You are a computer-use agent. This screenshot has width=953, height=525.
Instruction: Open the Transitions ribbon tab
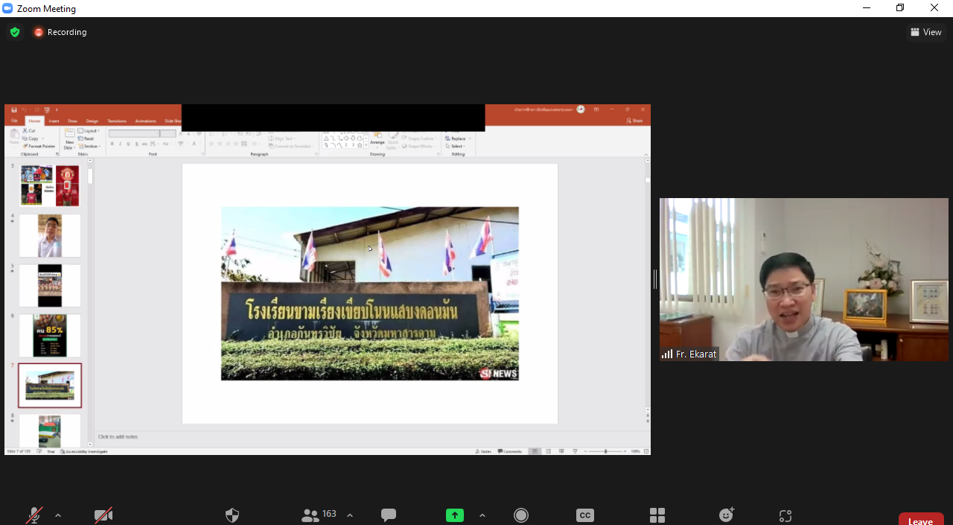(117, 121)
